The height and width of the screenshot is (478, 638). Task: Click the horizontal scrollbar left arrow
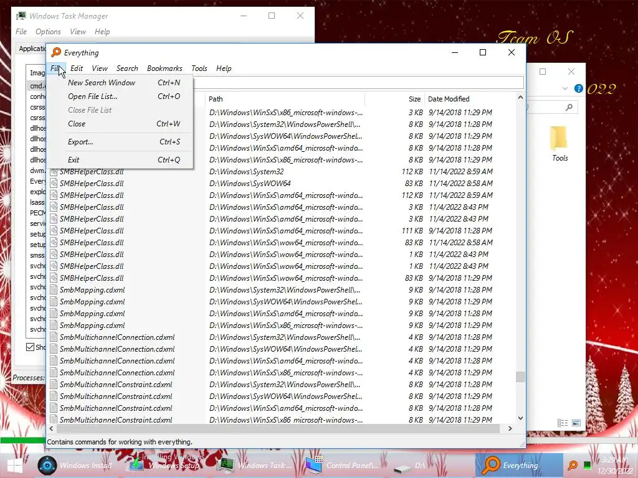click(51, 428)
